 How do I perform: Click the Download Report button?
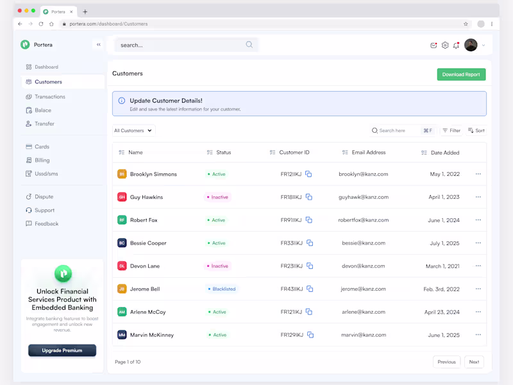point(461,74)
